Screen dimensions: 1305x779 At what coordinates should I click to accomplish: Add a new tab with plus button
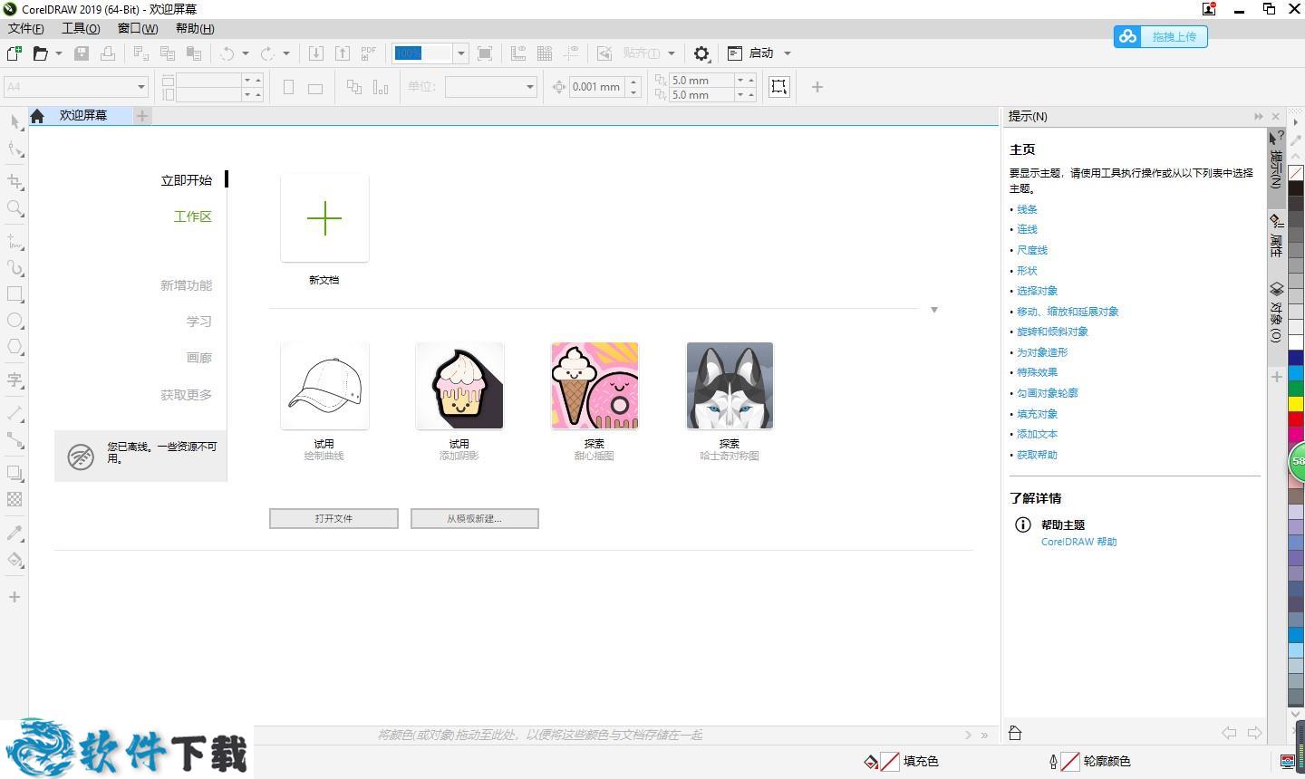(x=141, y=115)
